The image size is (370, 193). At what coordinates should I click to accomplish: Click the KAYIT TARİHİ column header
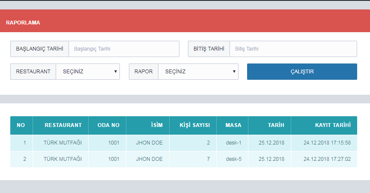(324, 125)
